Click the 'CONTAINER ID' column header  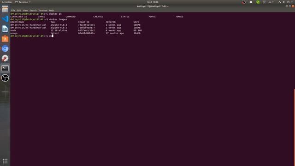tap(18, 17)
